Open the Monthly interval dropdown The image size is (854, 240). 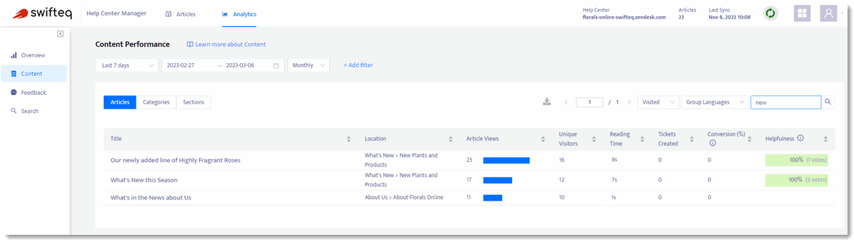[308, 65]
